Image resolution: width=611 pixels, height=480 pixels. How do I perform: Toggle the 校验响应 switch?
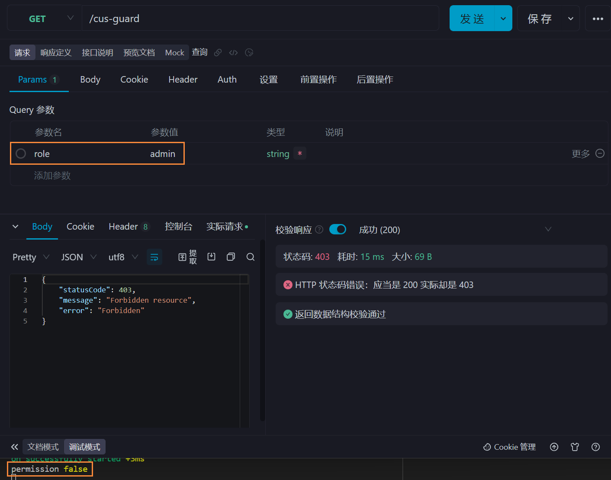[x=338, y=229]
